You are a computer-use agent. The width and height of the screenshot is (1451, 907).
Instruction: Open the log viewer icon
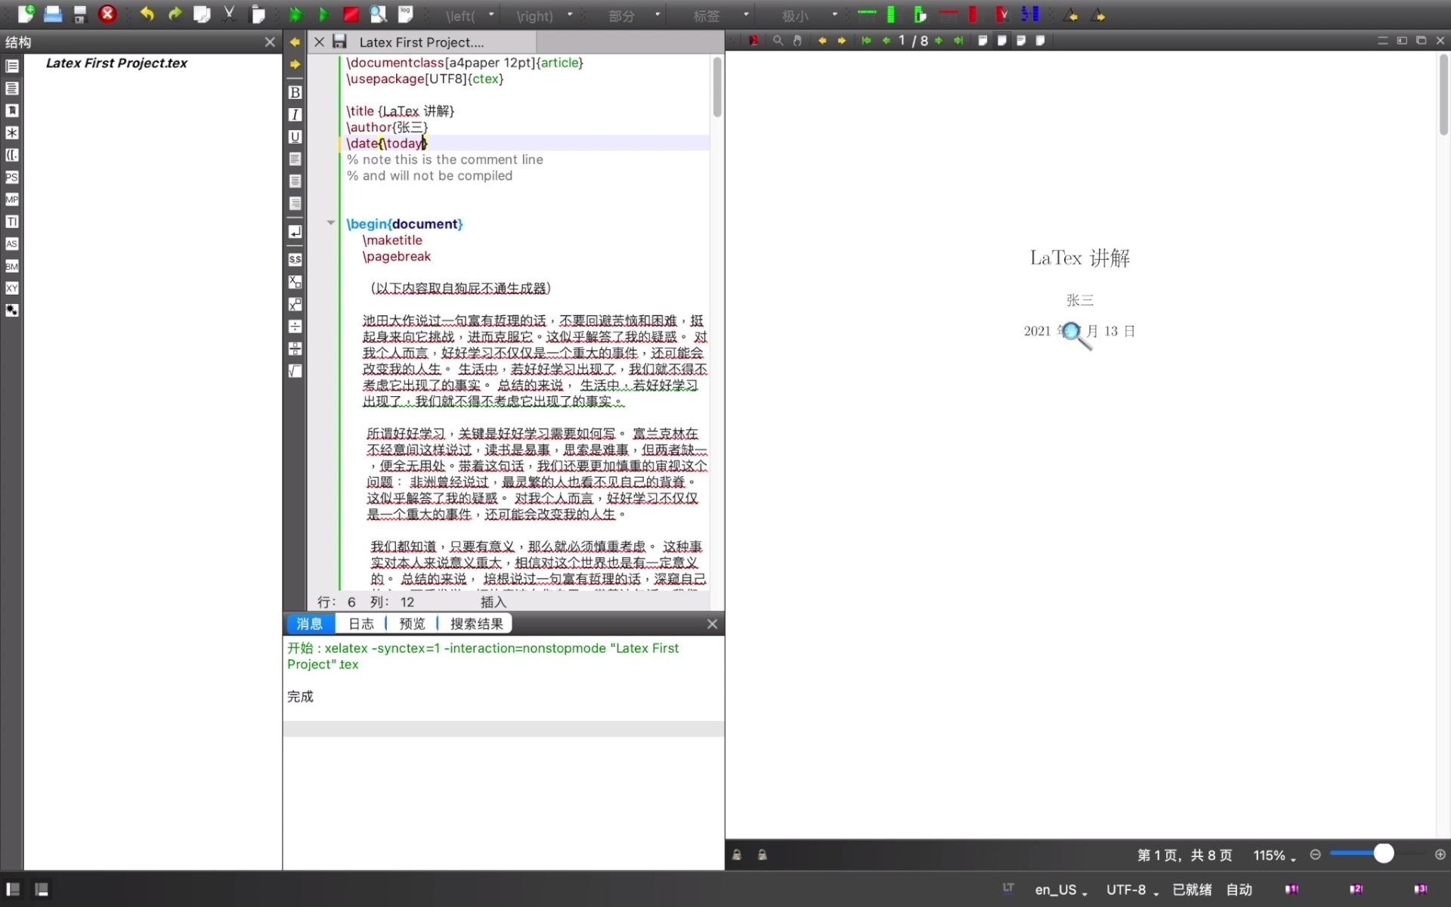pos(406,14)
